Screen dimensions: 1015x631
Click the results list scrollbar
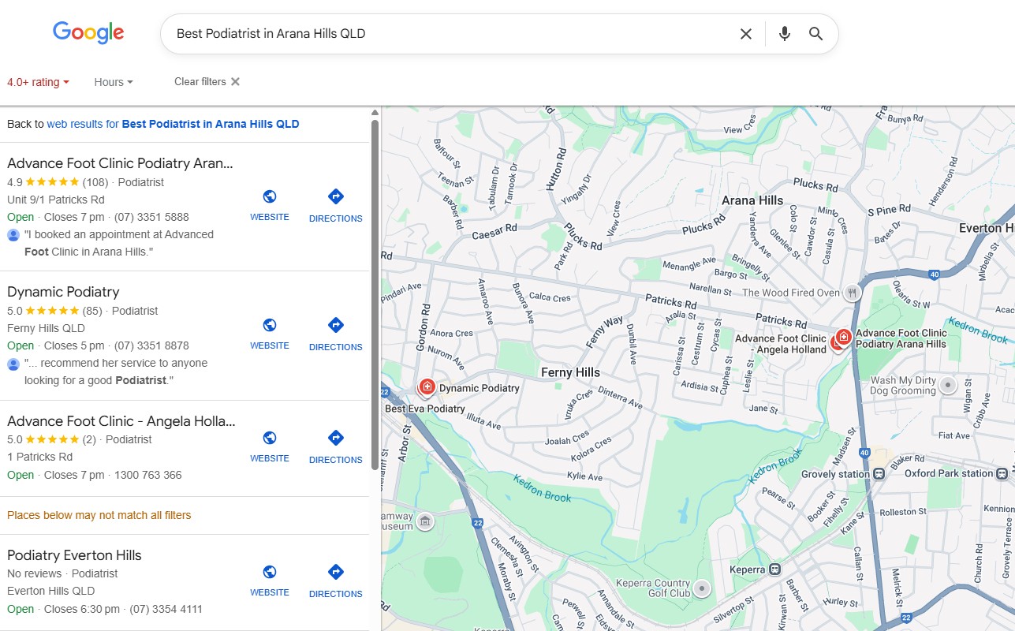tap(375, 292)
